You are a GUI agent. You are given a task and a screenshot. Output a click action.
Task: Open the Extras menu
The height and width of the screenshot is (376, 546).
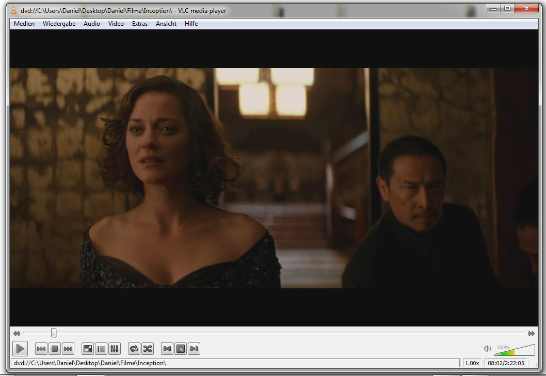click(140, 24)
